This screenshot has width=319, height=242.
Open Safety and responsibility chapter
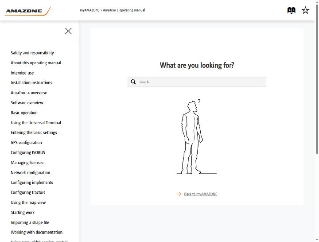click(x=32, y=53)
